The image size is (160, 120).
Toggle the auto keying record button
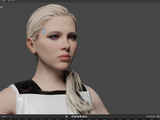67,117
